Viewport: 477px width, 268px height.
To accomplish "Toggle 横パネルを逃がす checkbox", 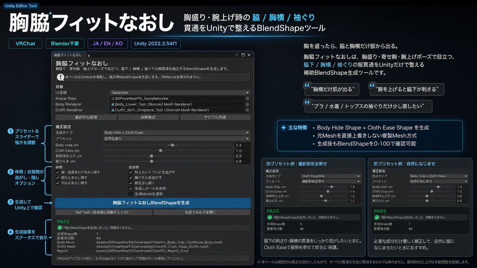I will (x=131, y=177).
